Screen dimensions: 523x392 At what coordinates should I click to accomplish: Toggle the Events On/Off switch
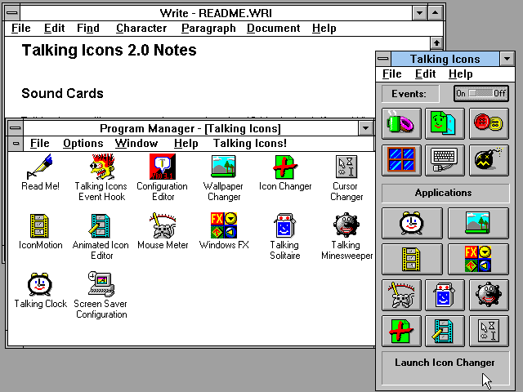(481, 93)
